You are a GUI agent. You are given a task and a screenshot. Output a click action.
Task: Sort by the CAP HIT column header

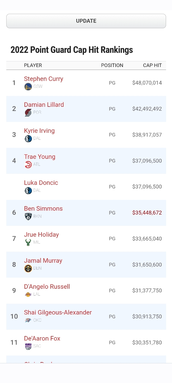point(152,65)
